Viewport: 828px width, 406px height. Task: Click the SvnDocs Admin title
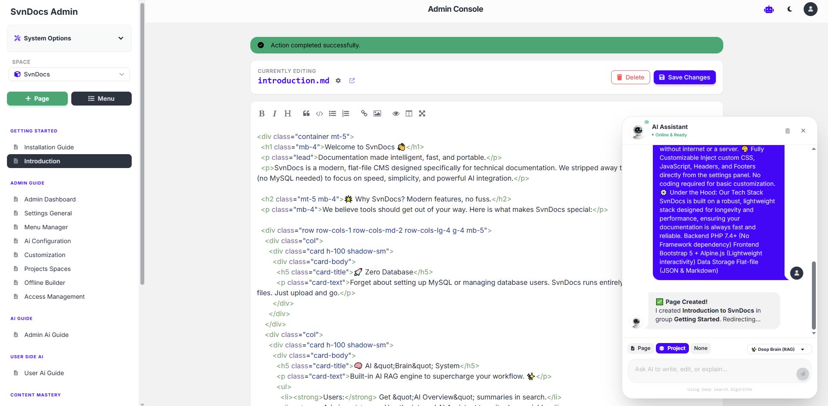click(44, 12)
